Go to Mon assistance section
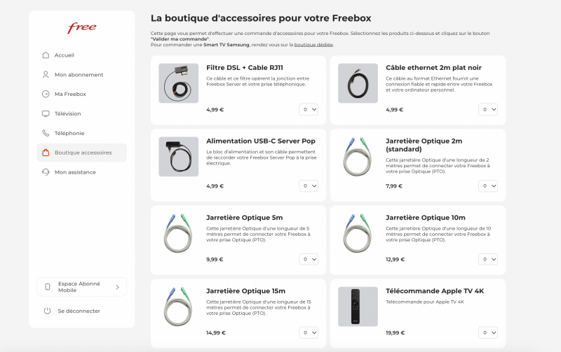The height and width of the screenshot is (352, 561). [x=75, y=172]
